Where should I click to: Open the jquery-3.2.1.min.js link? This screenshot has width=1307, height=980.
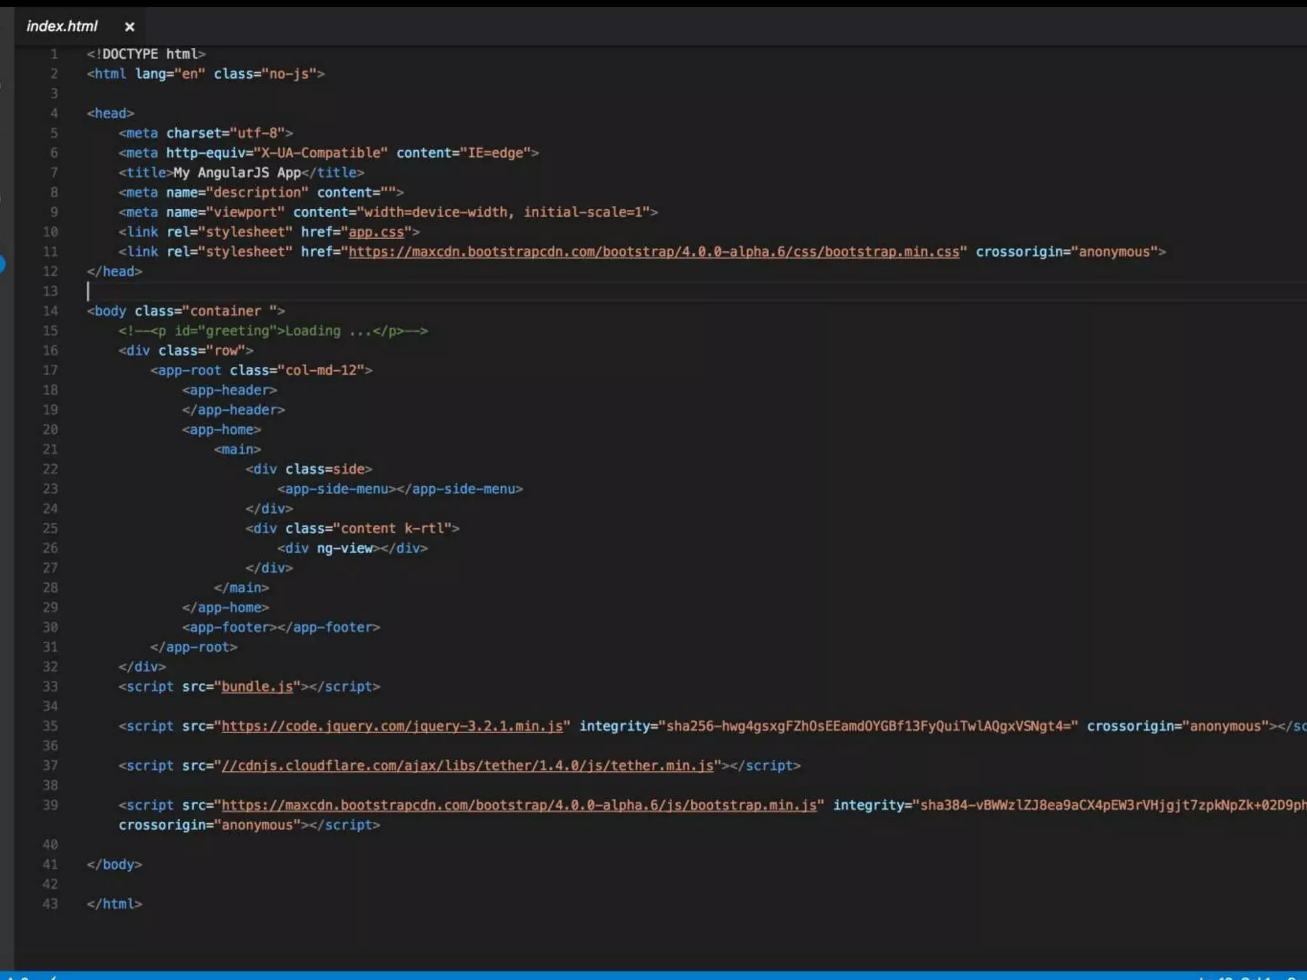392,727
